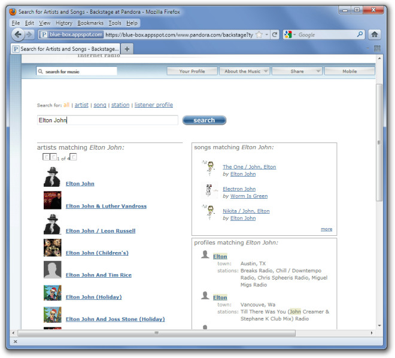The width and height of the screenshot is (395, 358).
Task: Open the Firefox home page icon
Action: (x=374, y=35)
